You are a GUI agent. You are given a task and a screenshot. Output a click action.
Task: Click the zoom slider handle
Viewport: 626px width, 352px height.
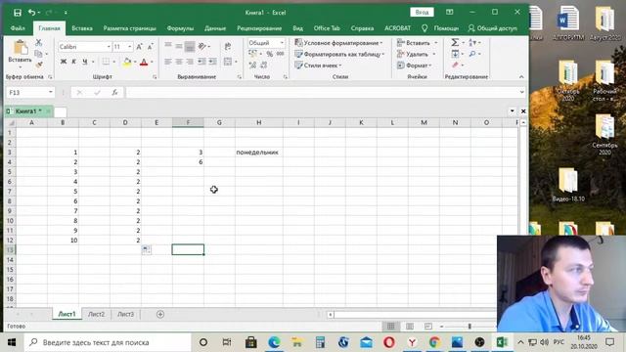(469, 326)
